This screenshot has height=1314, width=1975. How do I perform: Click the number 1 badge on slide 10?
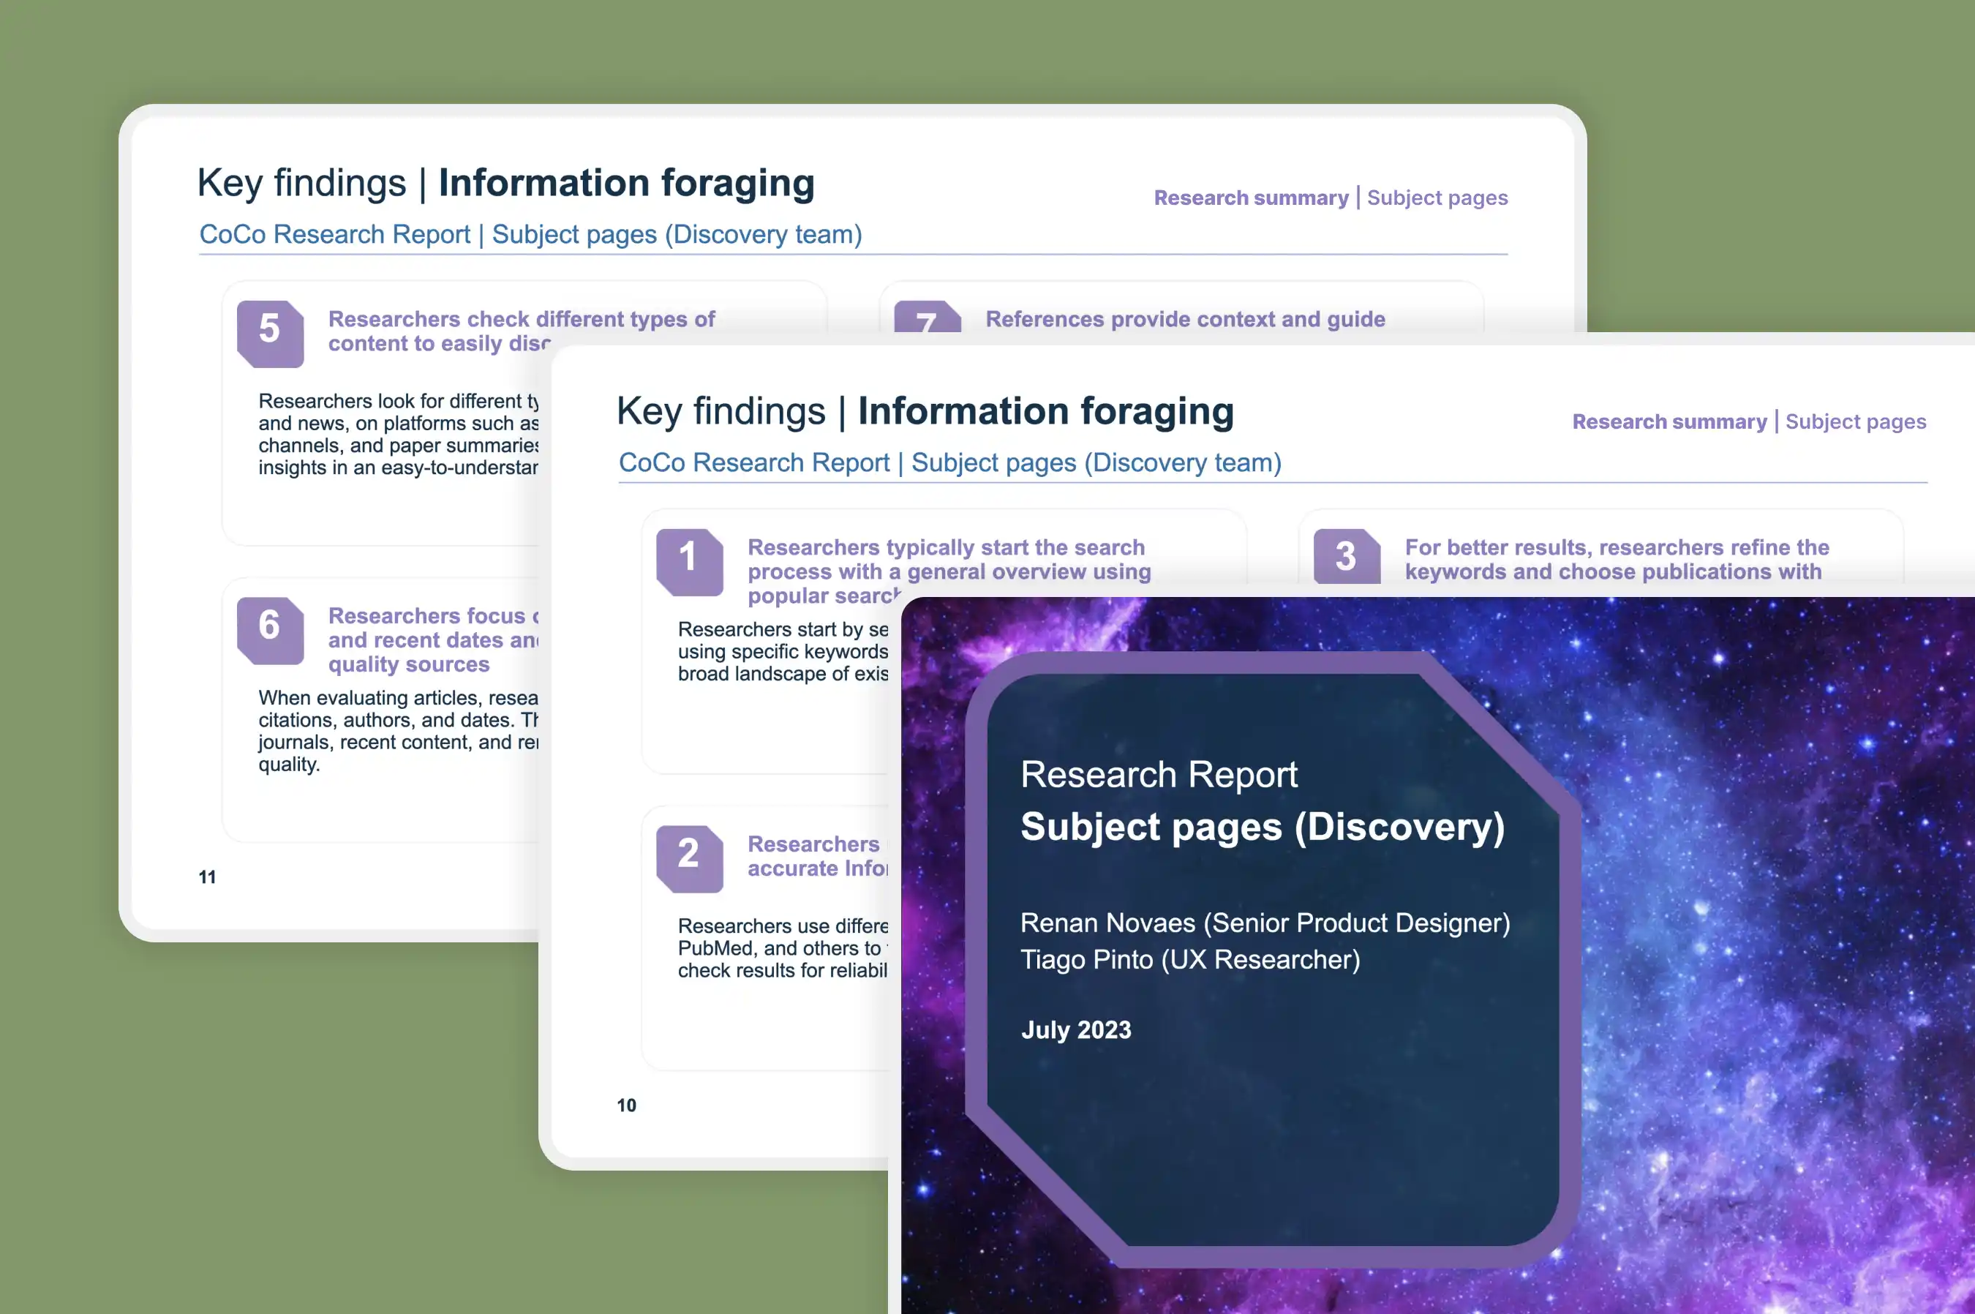689,561
